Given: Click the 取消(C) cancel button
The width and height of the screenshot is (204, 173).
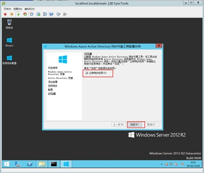Looking at the screenshot, I should pos(151,125).
